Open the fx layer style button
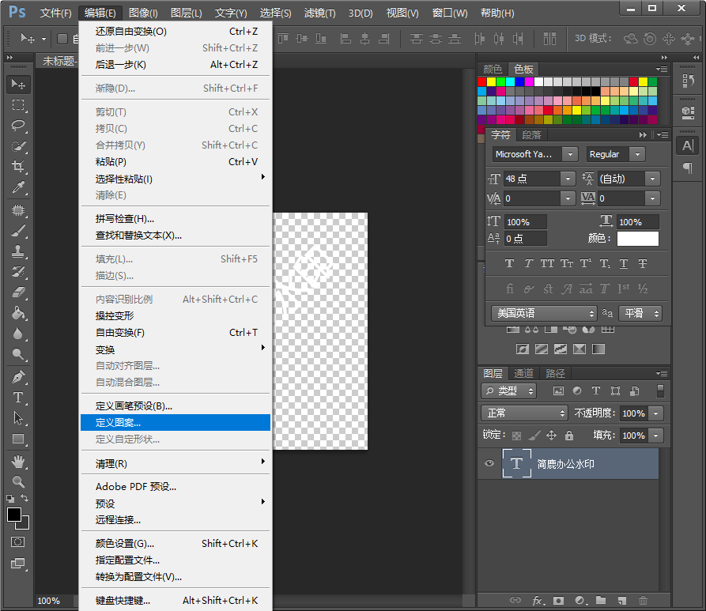The height and width of the screenshot is (611, 706). point(537,601)
